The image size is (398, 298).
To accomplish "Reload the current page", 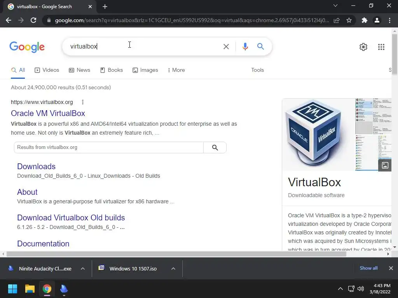I will [x=33, y=20].
